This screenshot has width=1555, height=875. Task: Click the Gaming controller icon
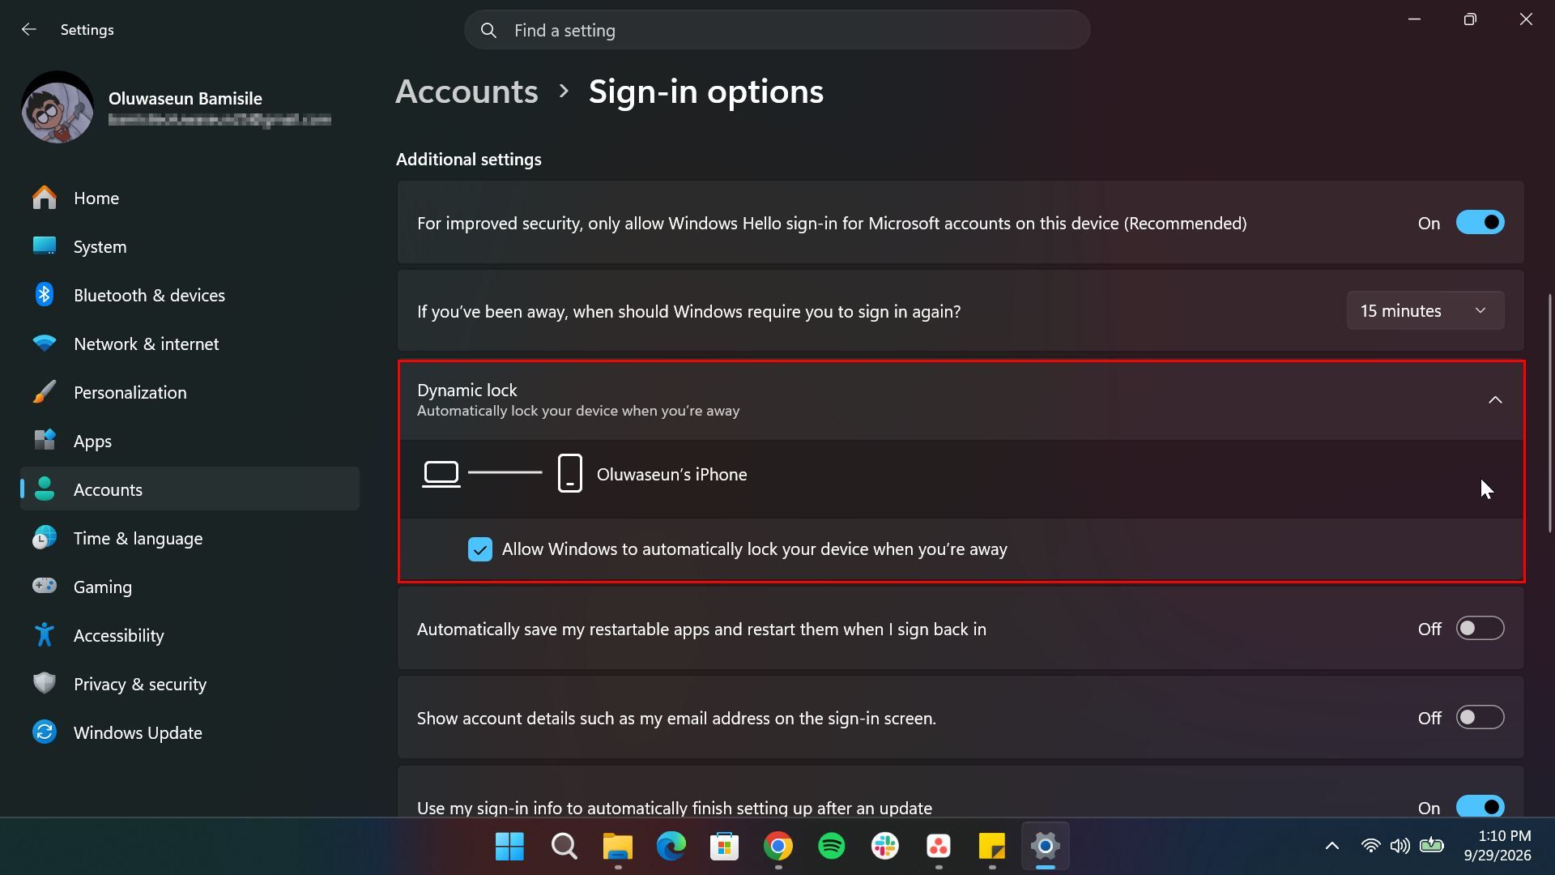(45, 586)
